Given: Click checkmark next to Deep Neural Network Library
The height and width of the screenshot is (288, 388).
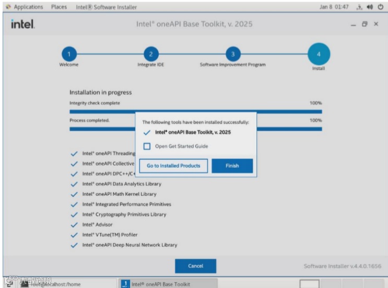Looking at the screenshot, I should point(74,245).
